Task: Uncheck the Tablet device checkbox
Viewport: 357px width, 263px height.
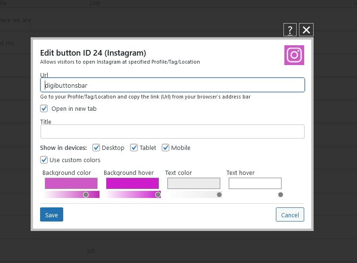Action: [134, 148]
